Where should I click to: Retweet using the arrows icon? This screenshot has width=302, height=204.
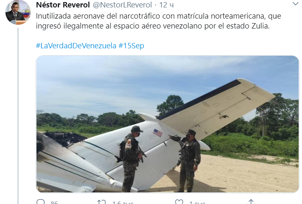(x=101, y=202)
